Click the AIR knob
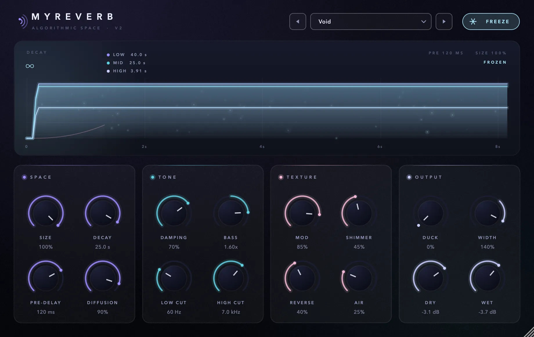Viewport: 534px width, 337px height. click(359, 278)
